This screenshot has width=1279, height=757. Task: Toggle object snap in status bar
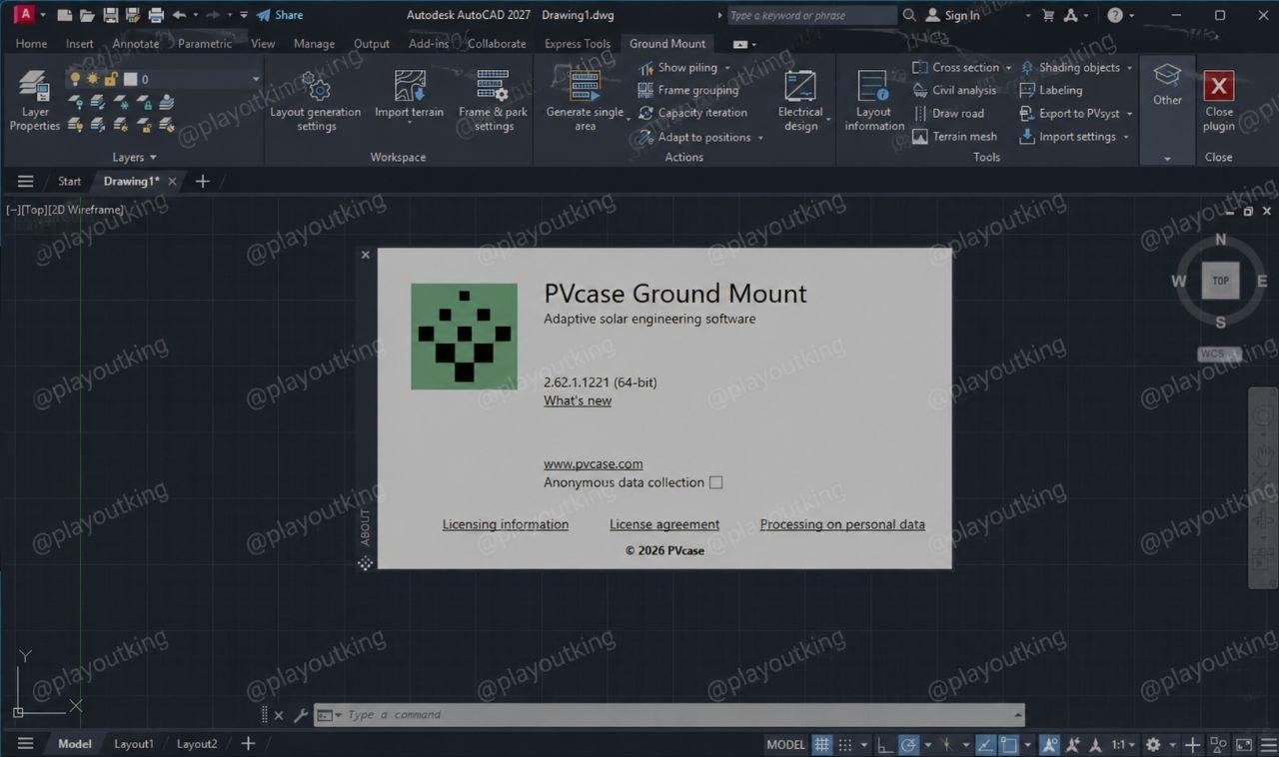point(1009,745)
